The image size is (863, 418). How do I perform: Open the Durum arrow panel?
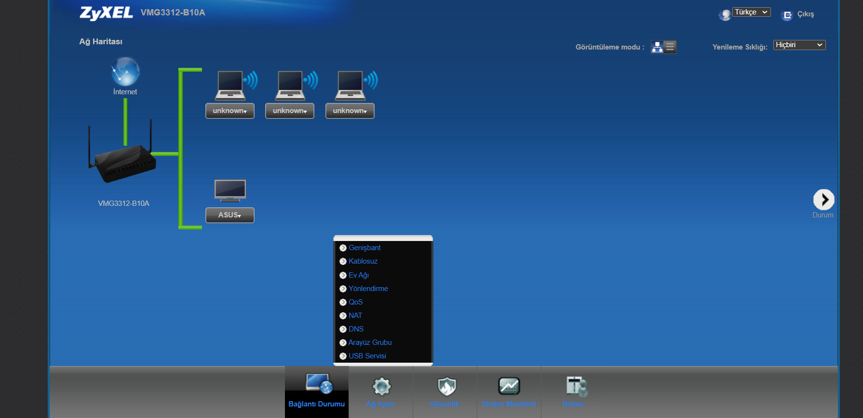pyautogui.click(x=823, y=200)
